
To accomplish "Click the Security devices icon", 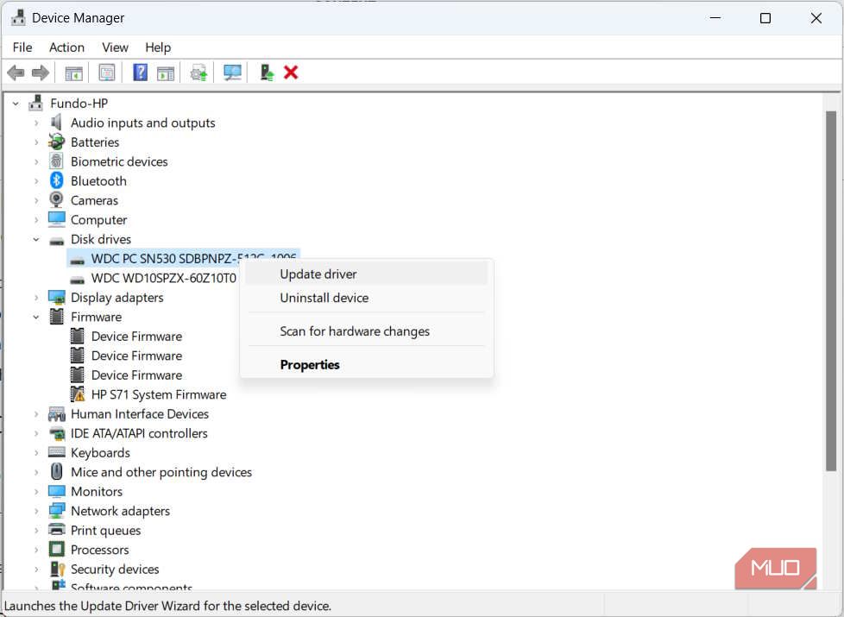I will (57, 569).
